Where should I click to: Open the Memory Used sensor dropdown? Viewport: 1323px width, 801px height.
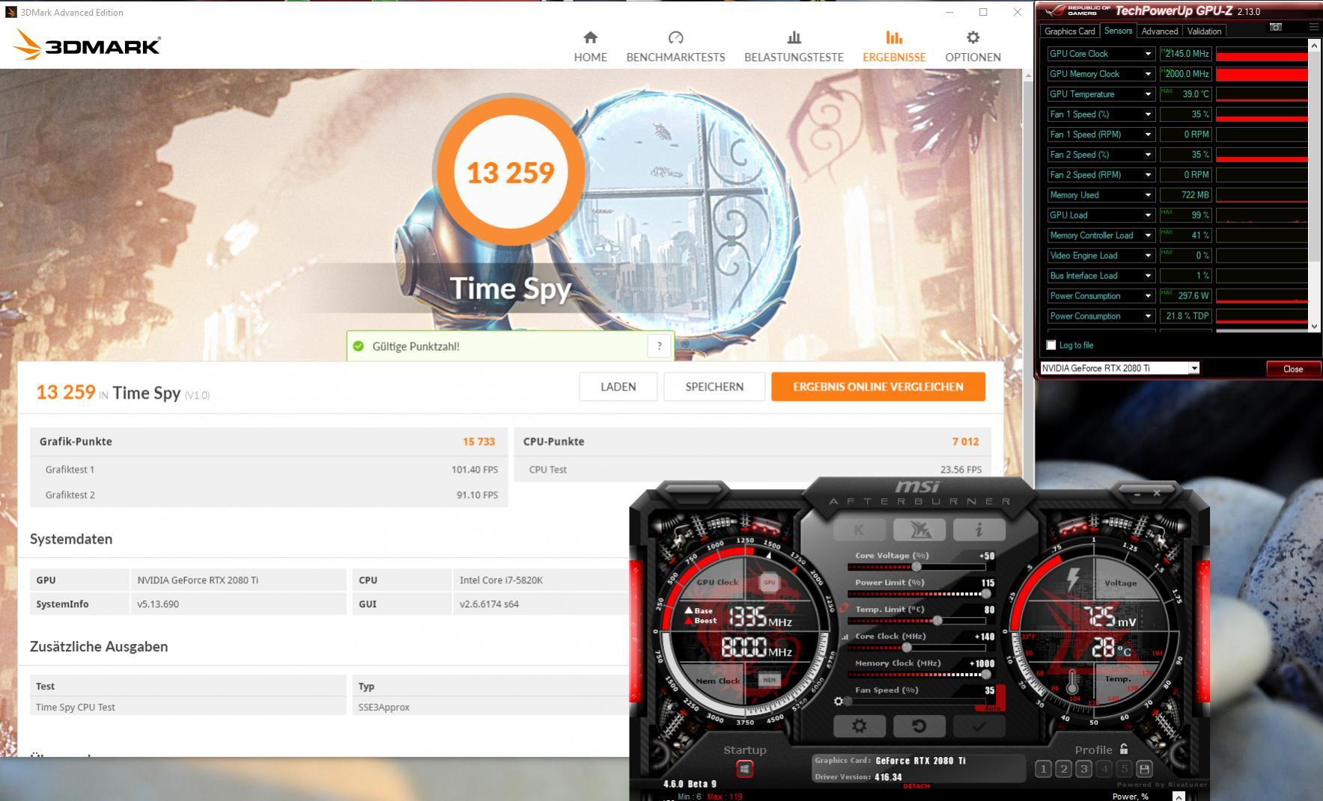(1148, 195)
